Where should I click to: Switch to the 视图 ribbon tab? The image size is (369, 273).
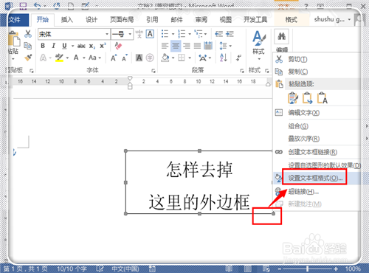(226, 20)
